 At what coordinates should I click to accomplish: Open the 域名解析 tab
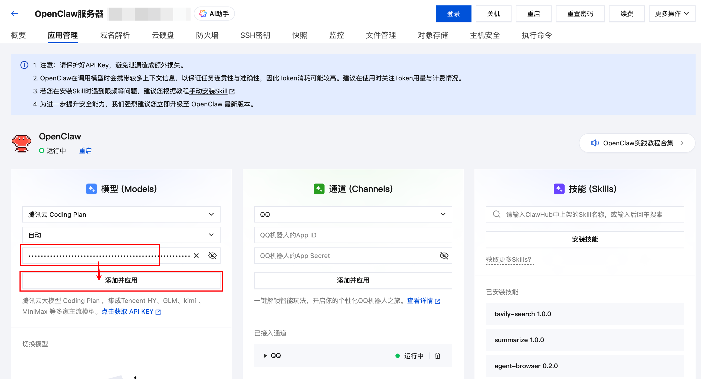pyautogui.click(x=114, y=35)
